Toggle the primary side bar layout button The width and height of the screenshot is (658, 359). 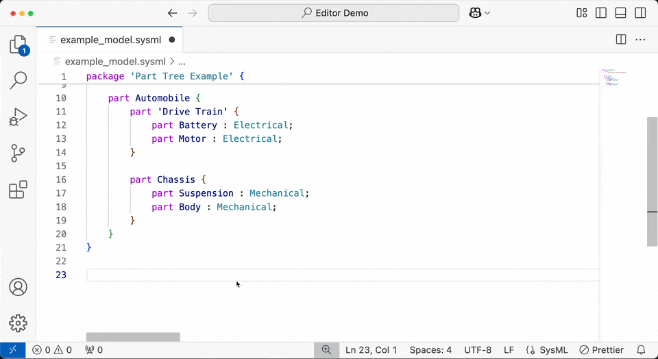(x=601, y=13)
